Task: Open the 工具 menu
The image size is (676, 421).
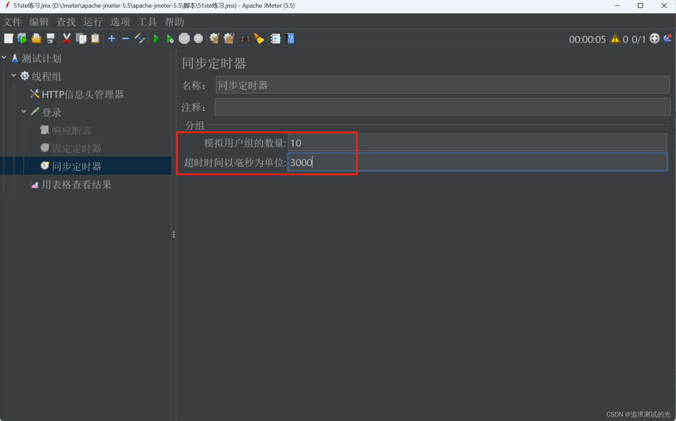Action: [147, 22]
